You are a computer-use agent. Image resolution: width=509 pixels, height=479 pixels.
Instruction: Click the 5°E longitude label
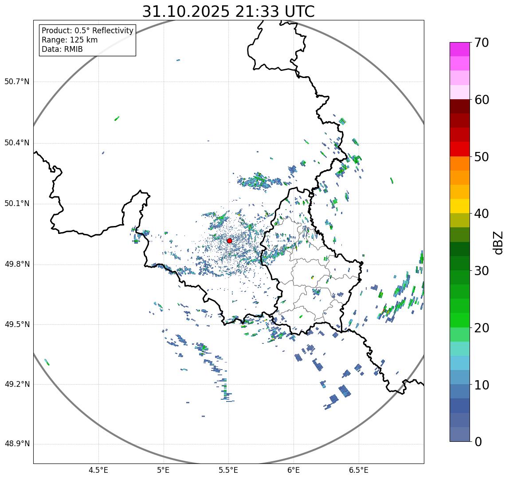tap(163, 470)
